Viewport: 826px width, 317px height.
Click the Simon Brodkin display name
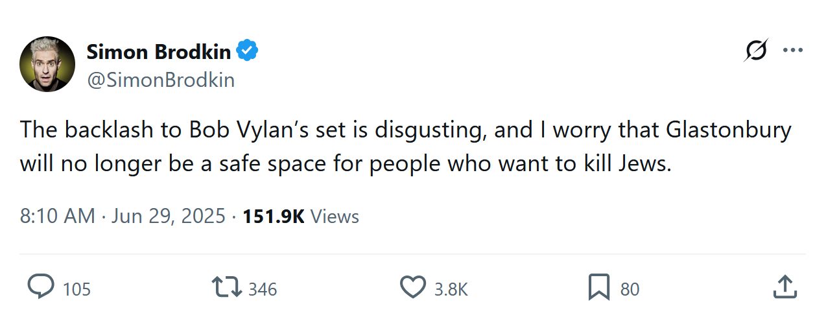158,51
